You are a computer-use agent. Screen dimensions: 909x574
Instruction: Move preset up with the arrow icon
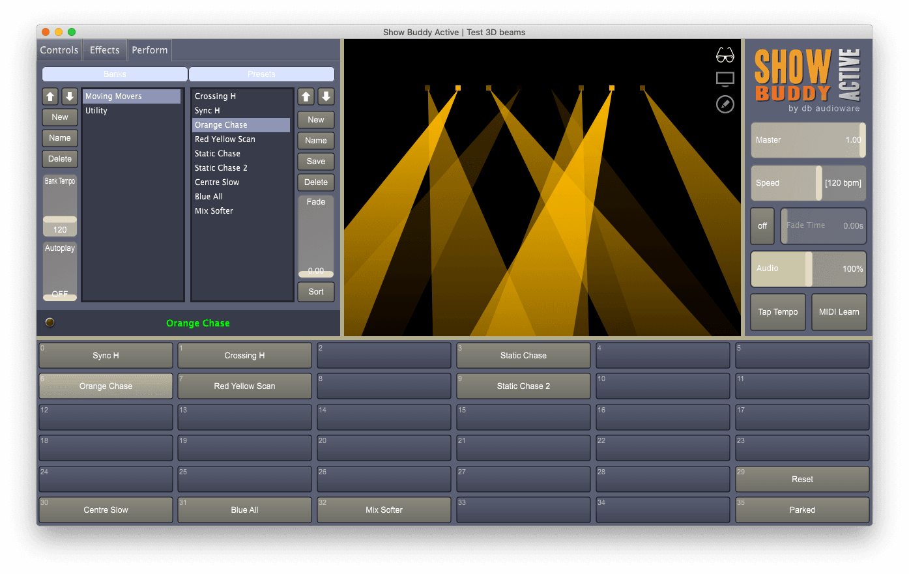306,96
